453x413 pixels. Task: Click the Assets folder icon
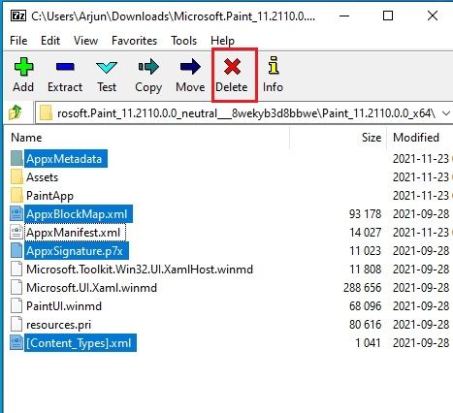(16, 177)
